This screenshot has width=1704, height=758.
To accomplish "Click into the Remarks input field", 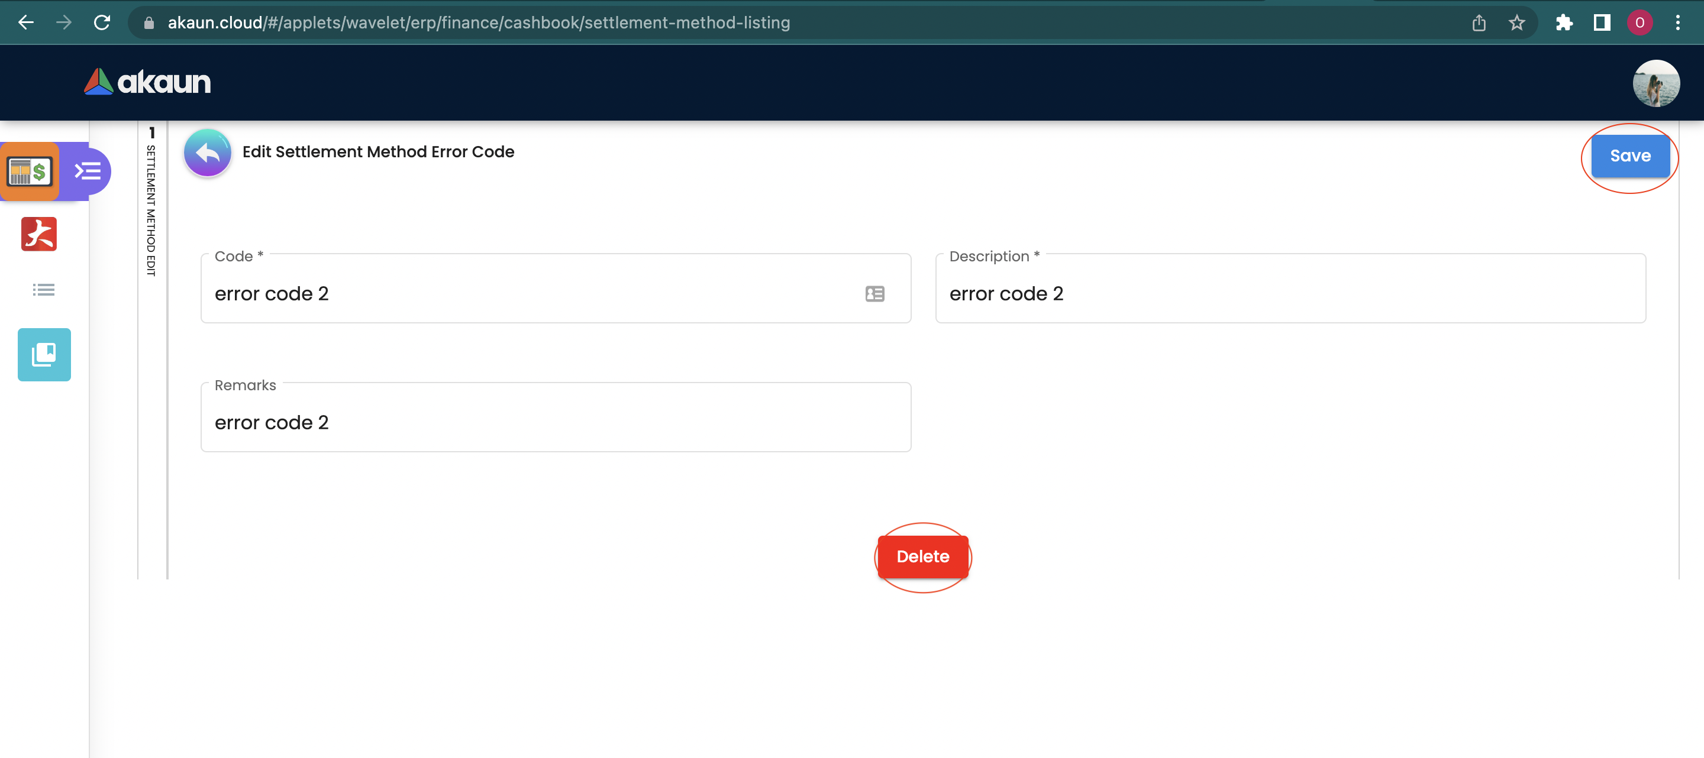I will pyautogui.click(x=556, y=422).
